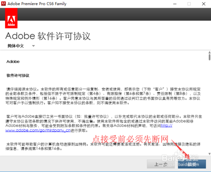
Task: Click the scrollbar up arrow
Action: click(x=209, y=52)
